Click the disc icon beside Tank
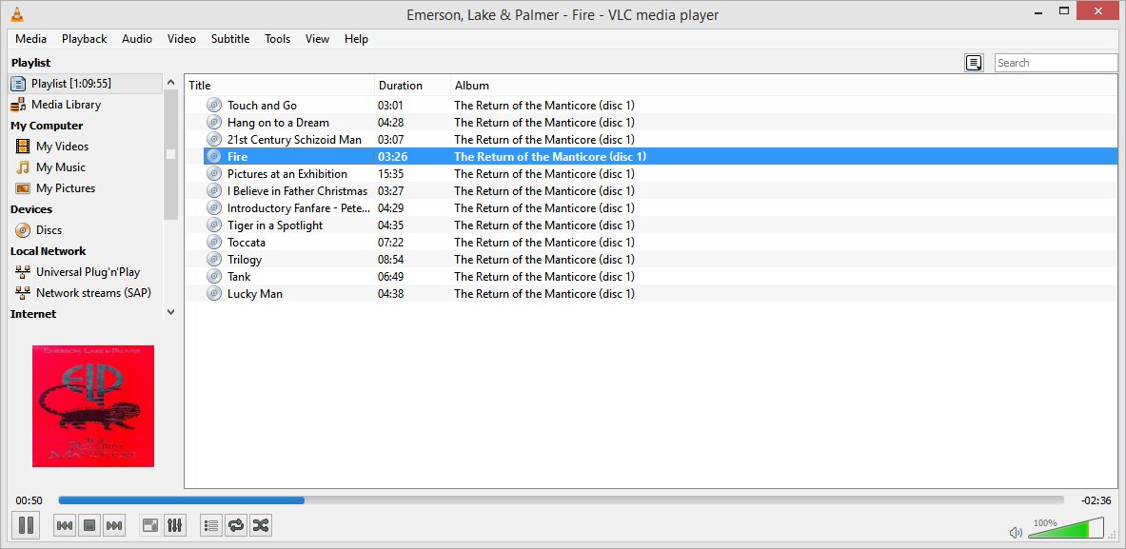The height and width of the screenshot is (549, 1126). [214, 276]
